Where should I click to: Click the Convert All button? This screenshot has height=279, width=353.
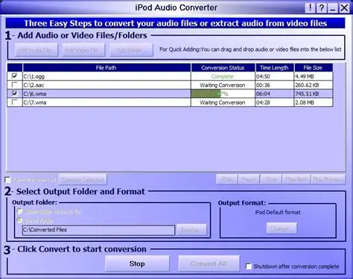[209, 263]
